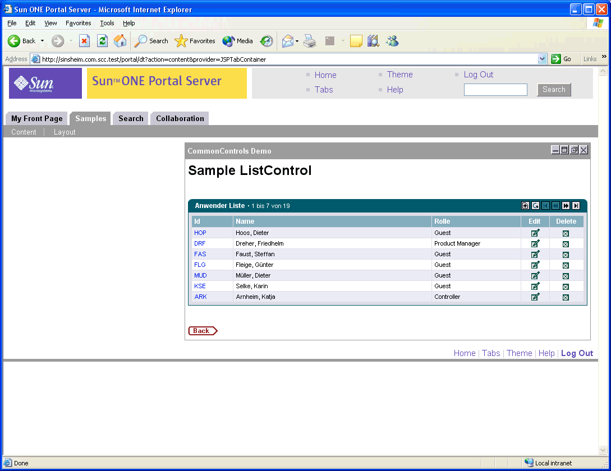Open the Address bar dropdown list
The width and height of the screenshot is (611, 471).
(542, 59)
